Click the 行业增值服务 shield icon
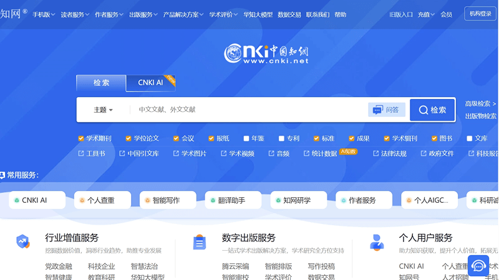The height and width of the screenshot is (280, 499). tap(23, 241)
